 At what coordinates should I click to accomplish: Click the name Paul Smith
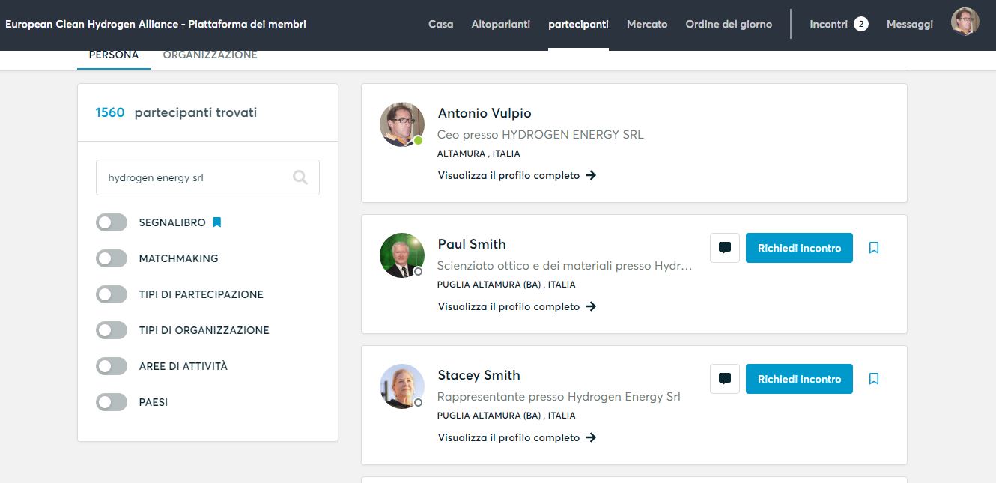[x=472, y=244]
